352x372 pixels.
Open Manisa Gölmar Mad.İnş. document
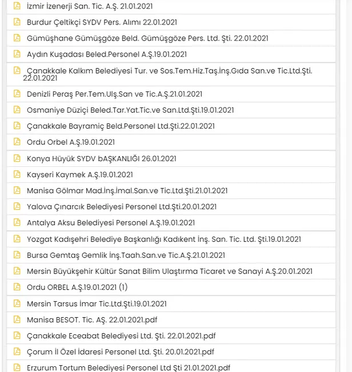click(x=127, y=190)
